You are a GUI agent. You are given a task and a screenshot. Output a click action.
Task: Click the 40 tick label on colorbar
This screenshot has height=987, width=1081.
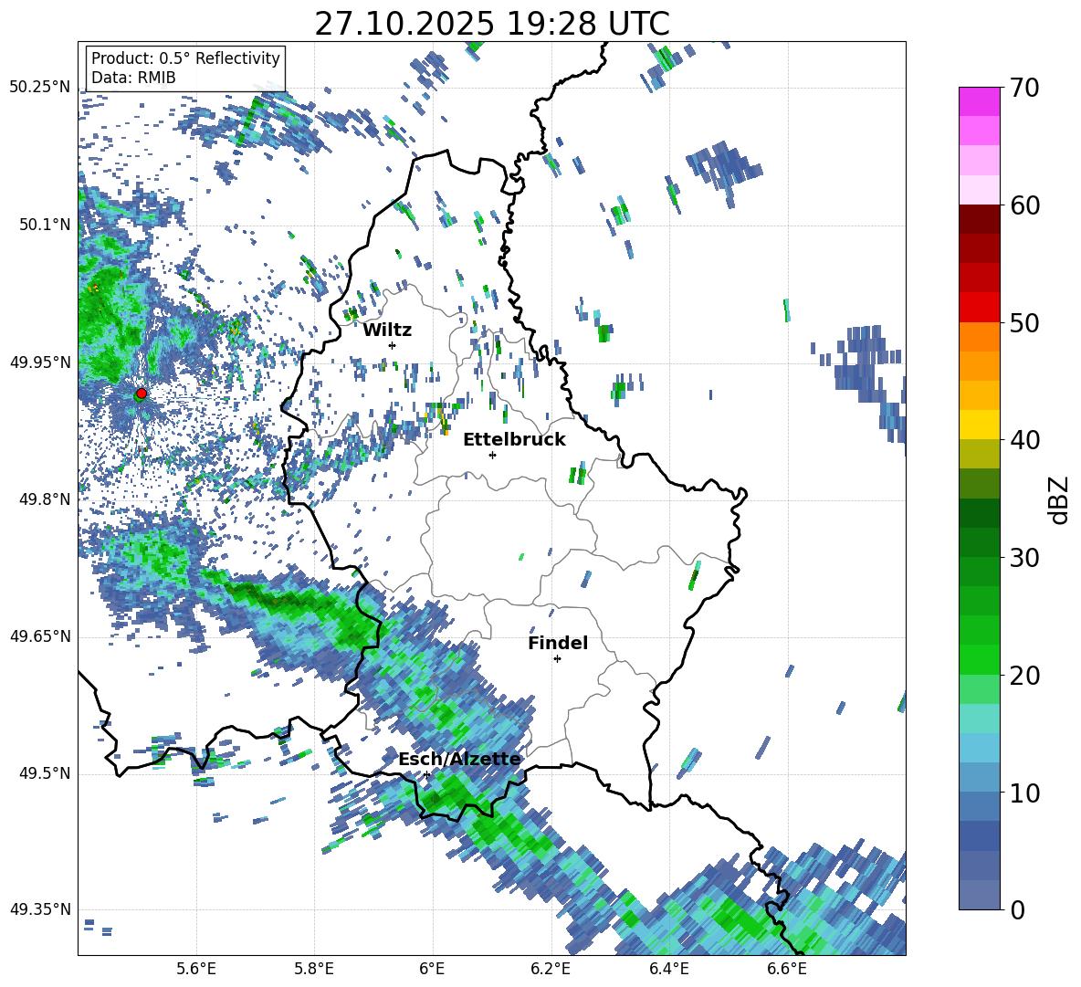click(1024, 440)
